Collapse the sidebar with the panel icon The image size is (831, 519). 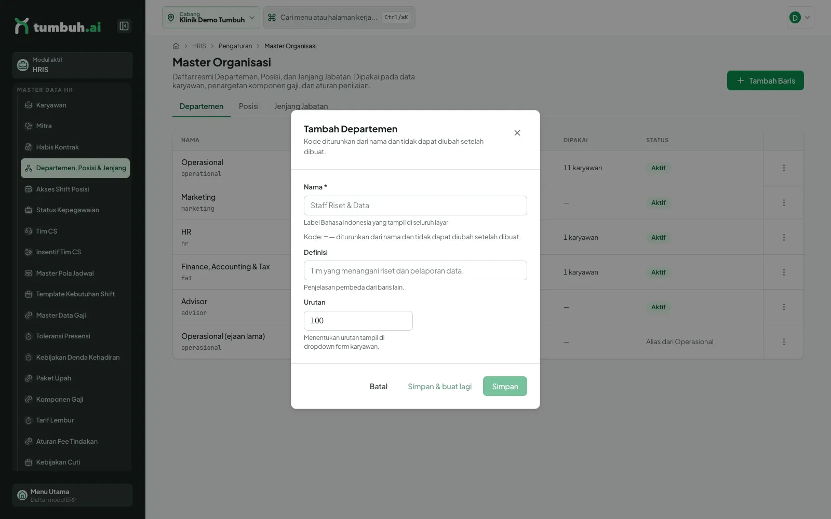coord(124,26)
